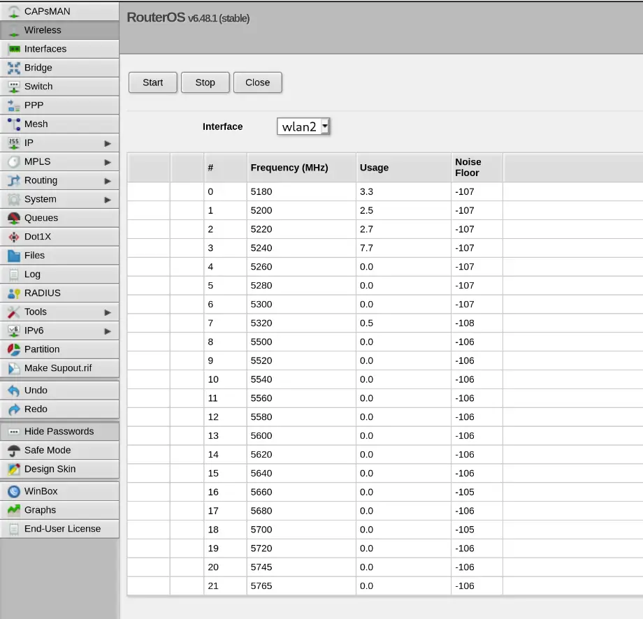Image resolution: width=643 pixels, height=619 pixels.
Task: Click usage value 3.3
Action: click(366, 191)
